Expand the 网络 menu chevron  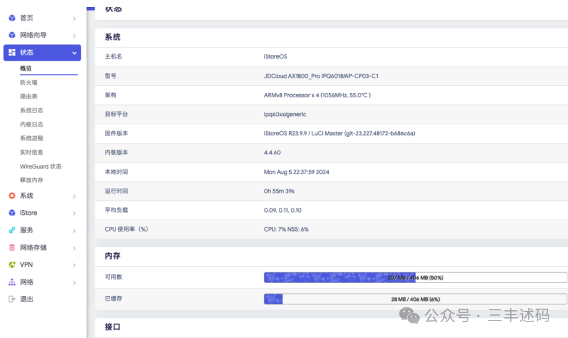pyautogui.click(x=74, y=283)
